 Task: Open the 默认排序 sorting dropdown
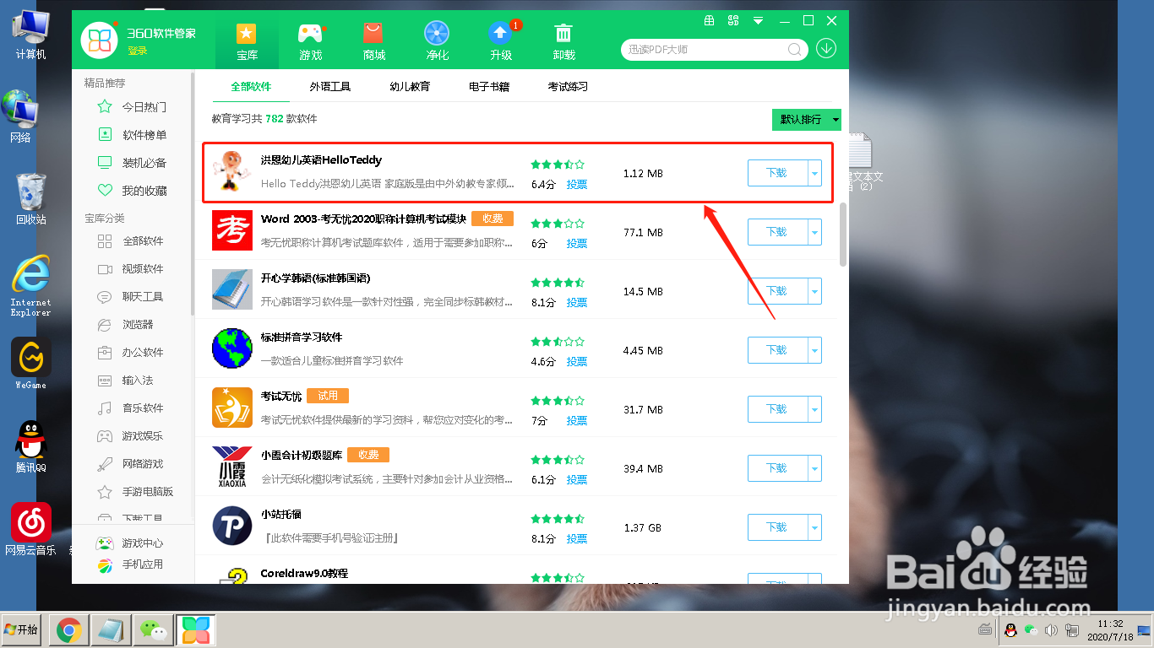point(806,120)
